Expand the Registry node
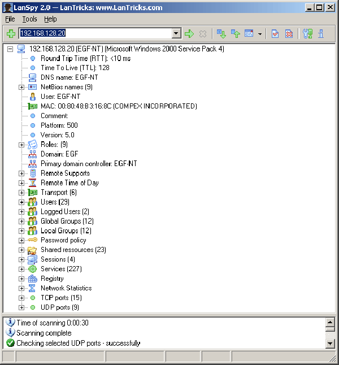Viewport: 339px width, 365px height. click(x=21, y=279)
